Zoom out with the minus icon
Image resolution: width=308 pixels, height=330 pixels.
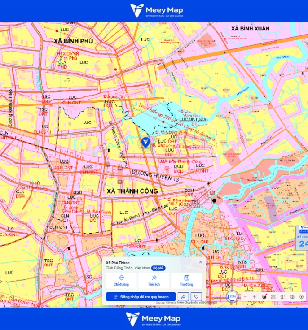click(245, 297)
